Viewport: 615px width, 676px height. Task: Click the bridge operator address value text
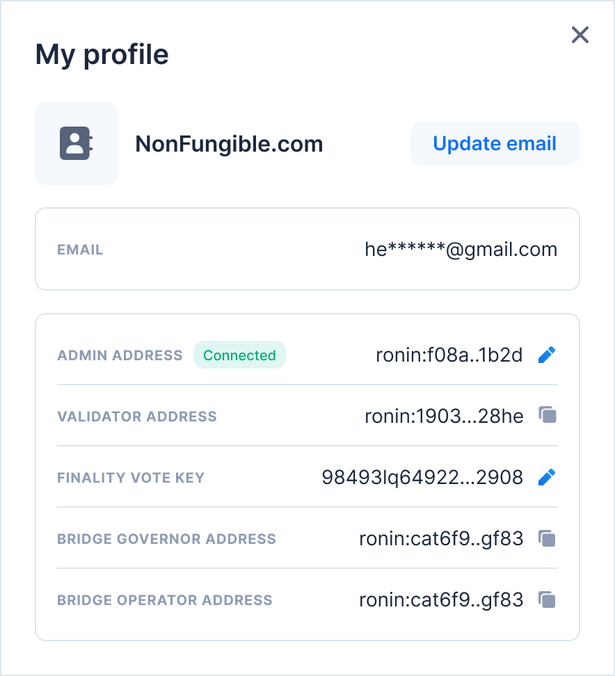[440, 600]
